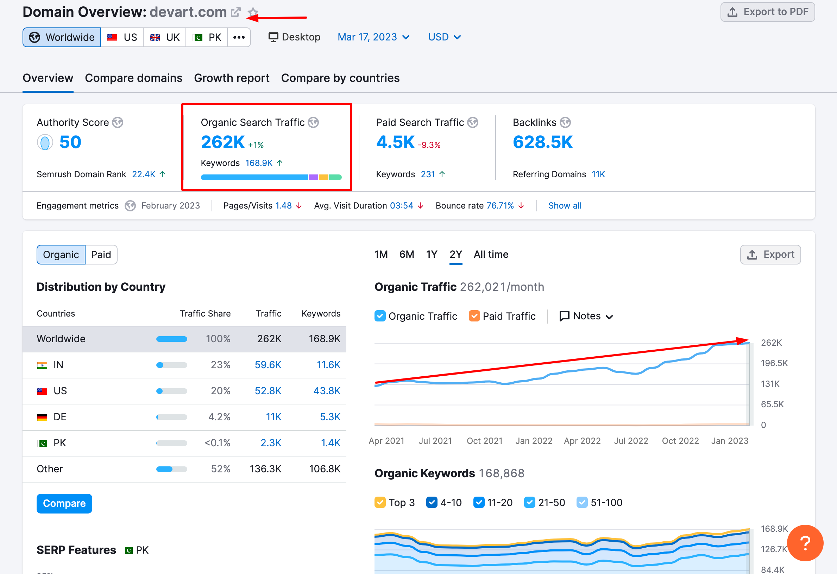Screen dimensions: 837x574
Task: Click the Germany flag in the country table
Action: point(42,417)
